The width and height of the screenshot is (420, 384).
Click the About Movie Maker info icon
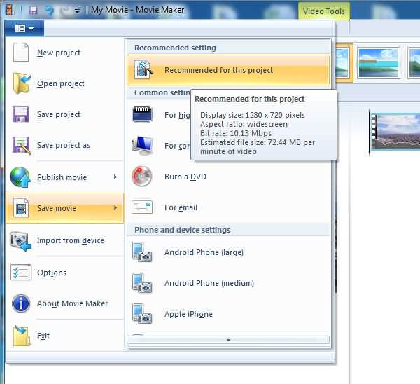(x=21, y=303)
